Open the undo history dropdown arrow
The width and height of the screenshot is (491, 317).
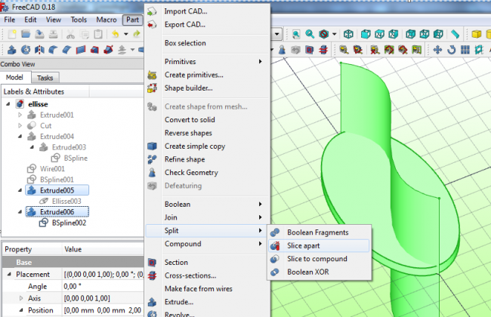[125, 34]
